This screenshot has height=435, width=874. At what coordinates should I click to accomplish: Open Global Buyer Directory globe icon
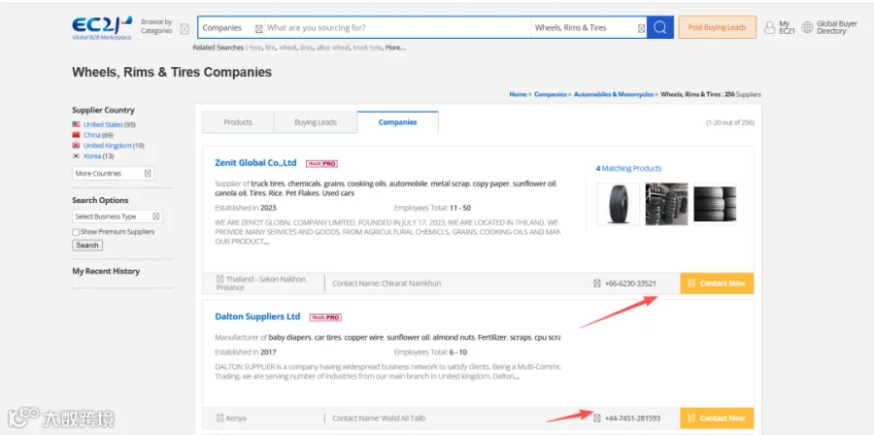coord(807,27)
